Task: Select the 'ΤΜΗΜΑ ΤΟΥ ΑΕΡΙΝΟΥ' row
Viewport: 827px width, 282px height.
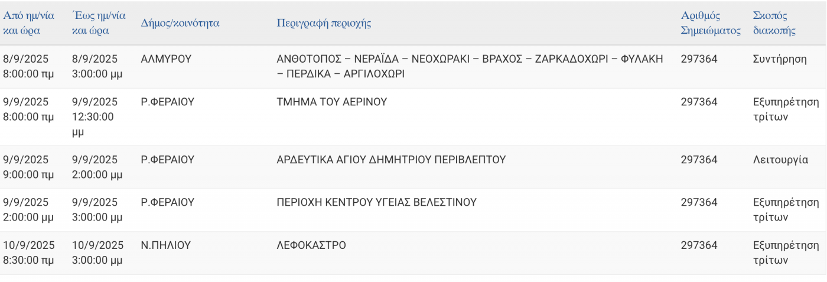Action: (413, 117)
